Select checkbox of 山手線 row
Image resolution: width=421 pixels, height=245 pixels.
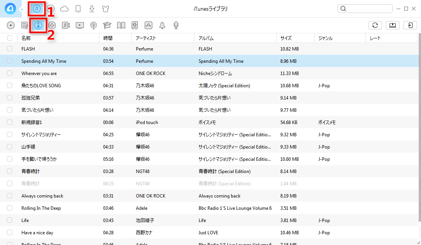(x=10, y=147)
